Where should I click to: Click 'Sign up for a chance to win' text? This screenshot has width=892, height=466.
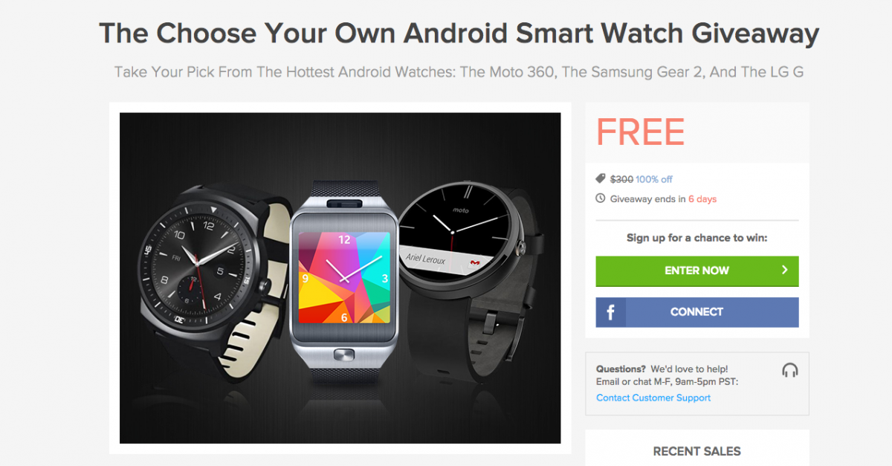pyautogui.click(x=697, y=238)
